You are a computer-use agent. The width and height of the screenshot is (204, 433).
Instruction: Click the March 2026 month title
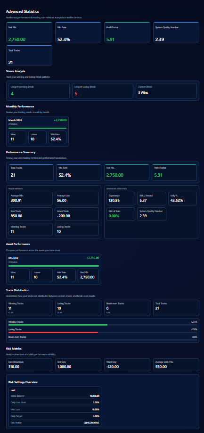[x=15, y=121]
